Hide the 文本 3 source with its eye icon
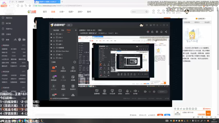Viewport: 219px width, 123px height. coord(51,37)
